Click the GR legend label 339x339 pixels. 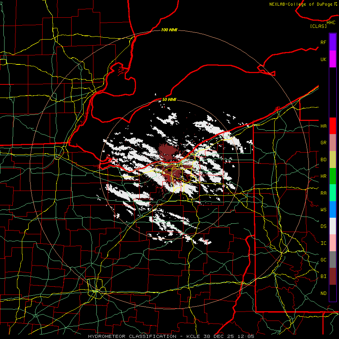(323, 143)
